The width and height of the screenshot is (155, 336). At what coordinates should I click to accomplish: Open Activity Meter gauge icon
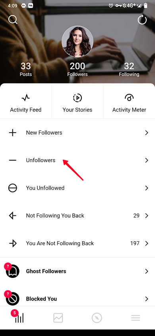point(129,98)
